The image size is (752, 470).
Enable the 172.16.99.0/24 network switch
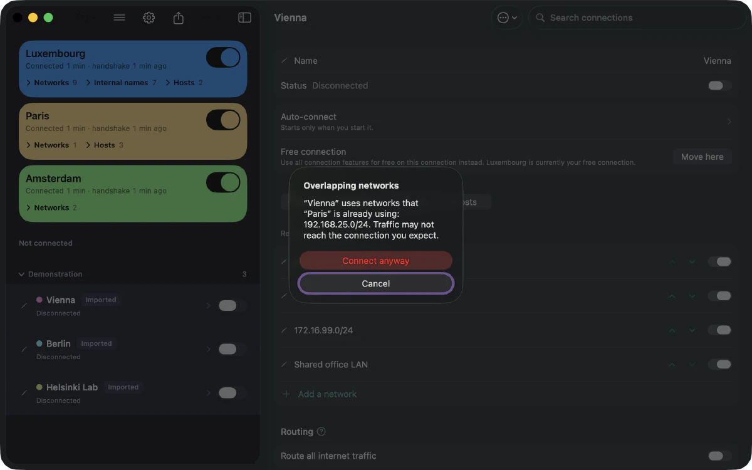coord(720,330)
